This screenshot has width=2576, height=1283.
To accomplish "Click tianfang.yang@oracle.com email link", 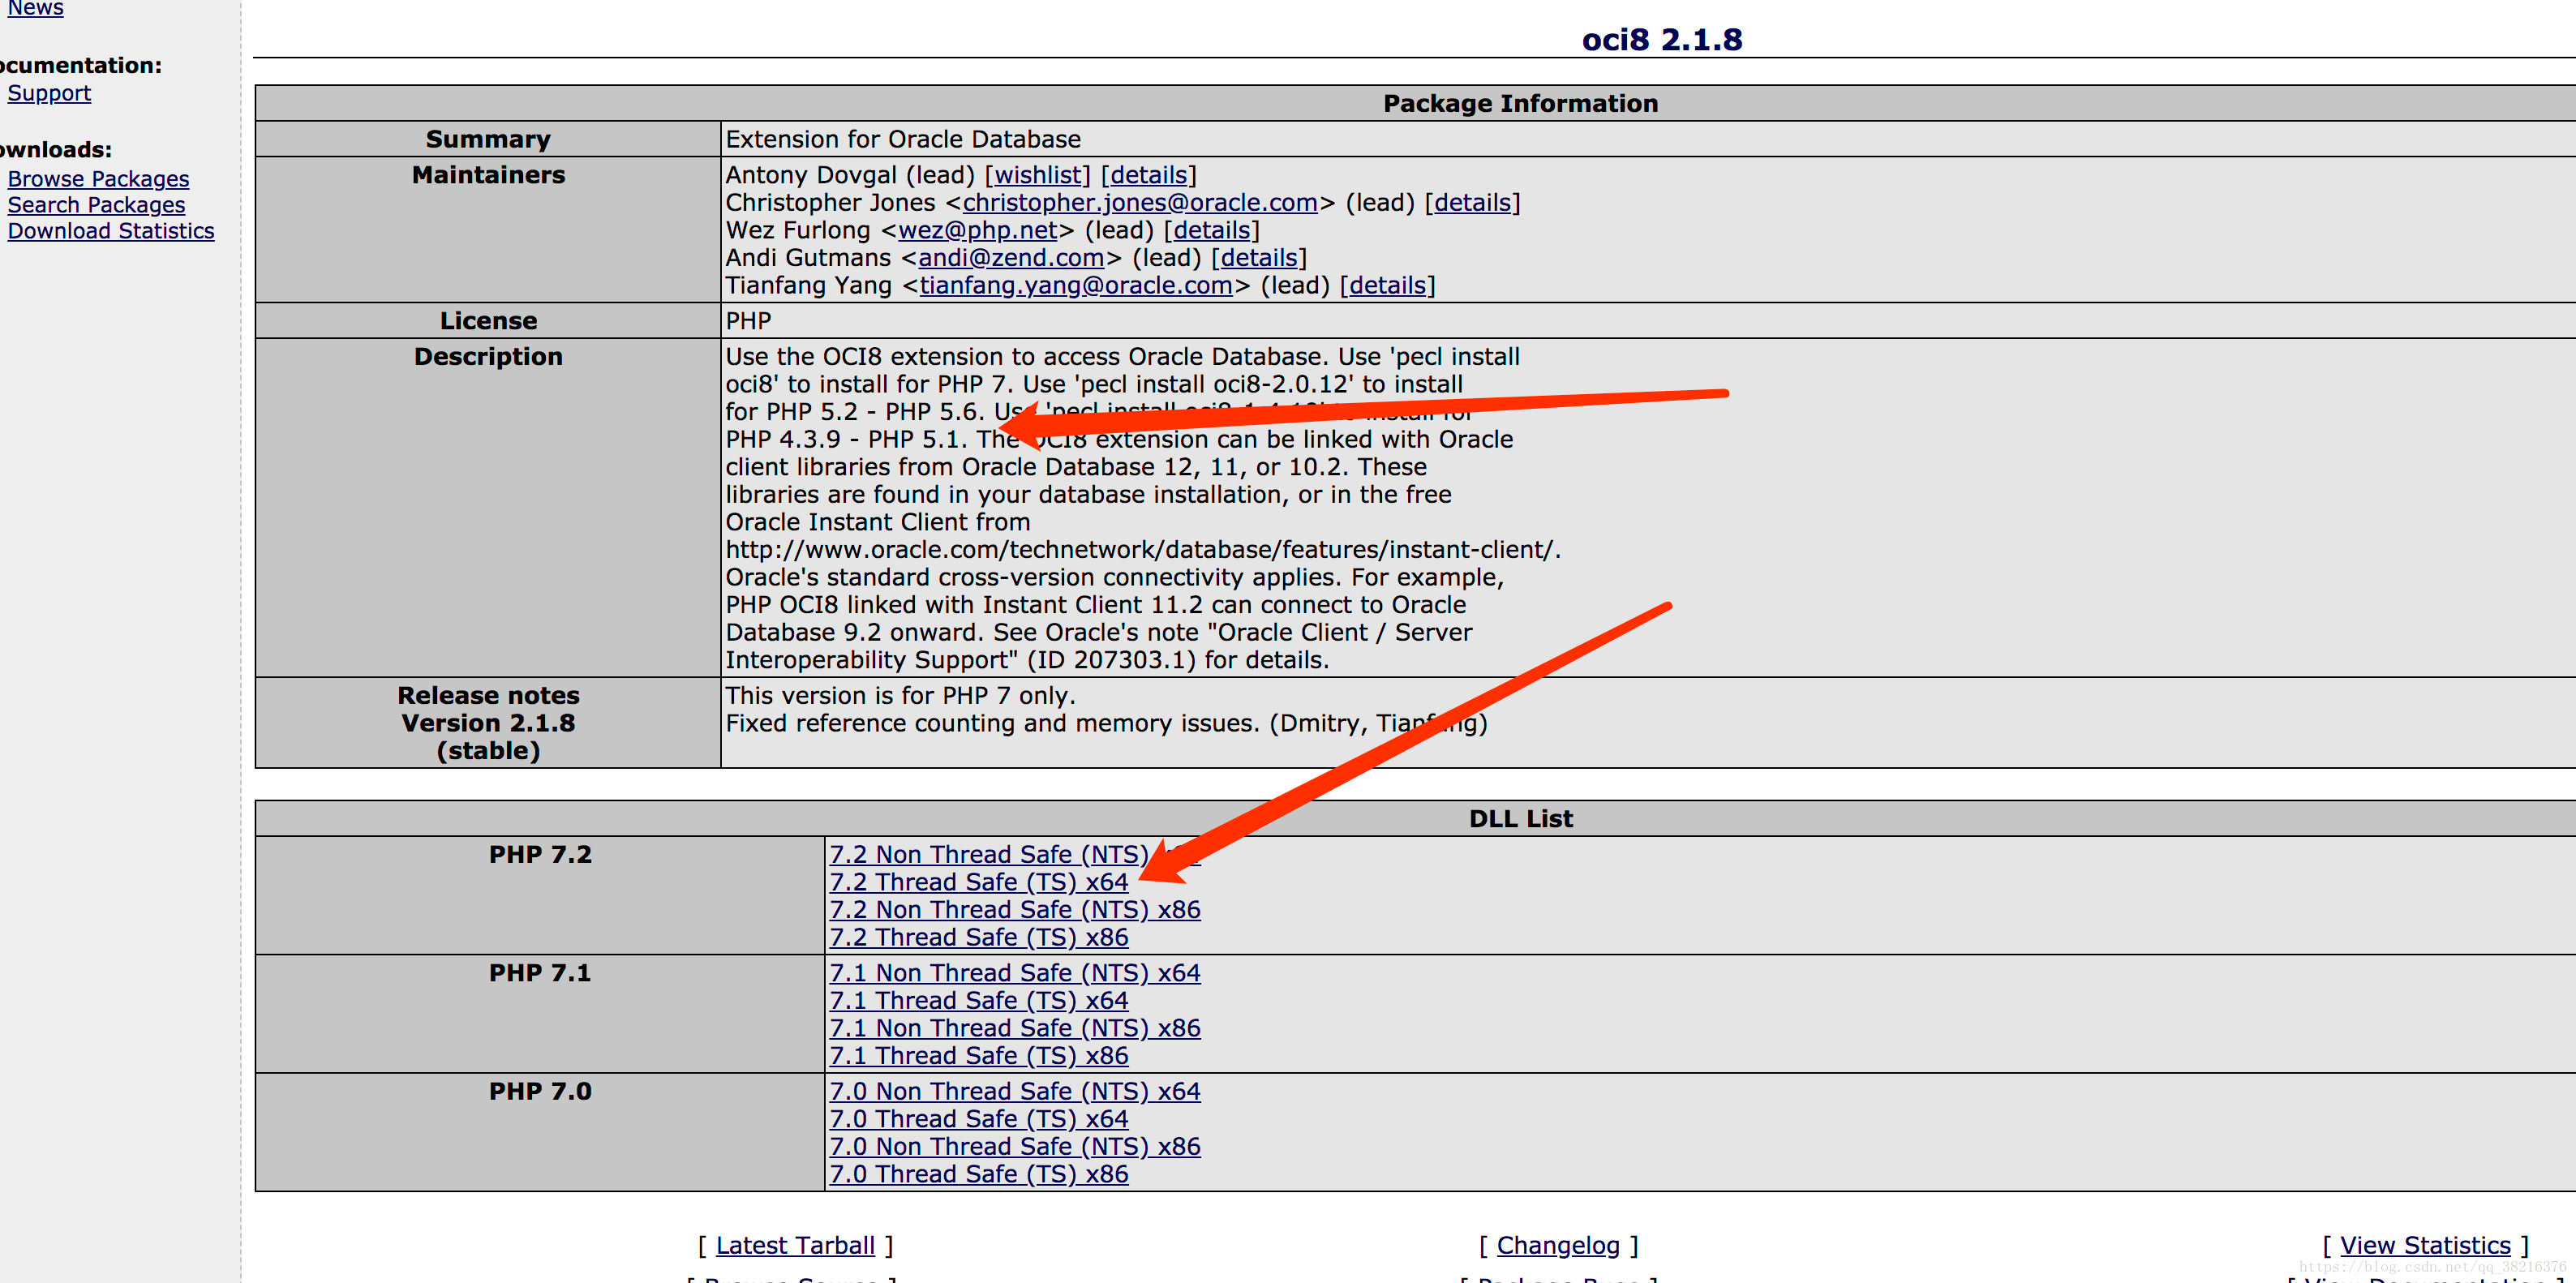I will [1076, 286].
